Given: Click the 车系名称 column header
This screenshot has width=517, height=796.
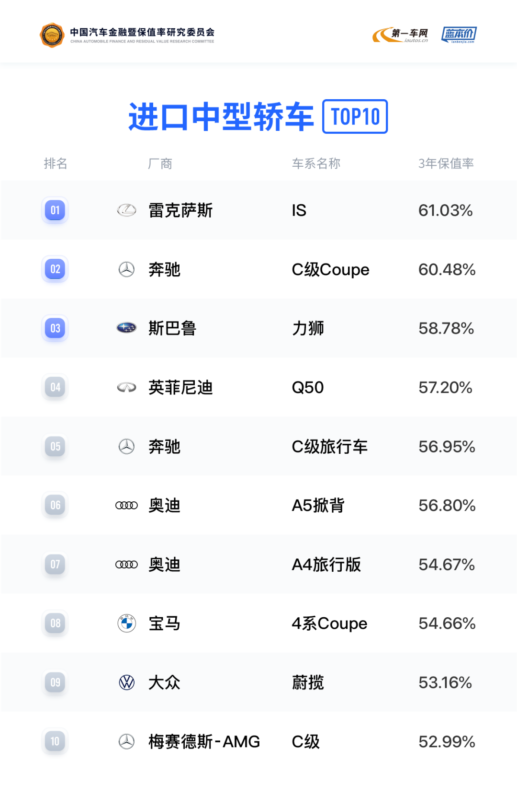Looking at the screenshot, I should (x=316, y=163).
